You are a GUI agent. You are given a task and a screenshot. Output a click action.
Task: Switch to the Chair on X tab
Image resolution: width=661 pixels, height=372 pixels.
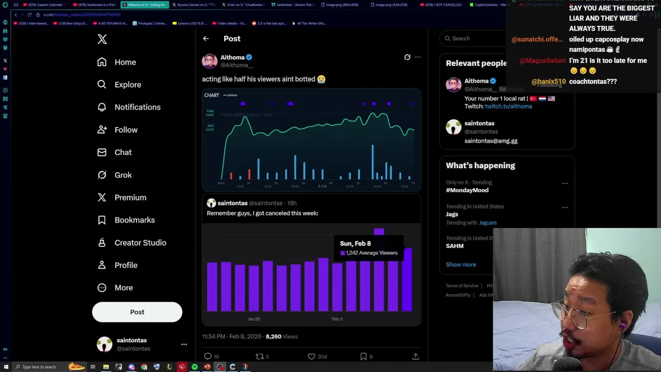[243, 5]
